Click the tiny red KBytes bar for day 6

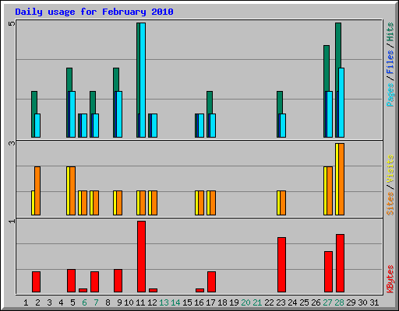(83, 290)
